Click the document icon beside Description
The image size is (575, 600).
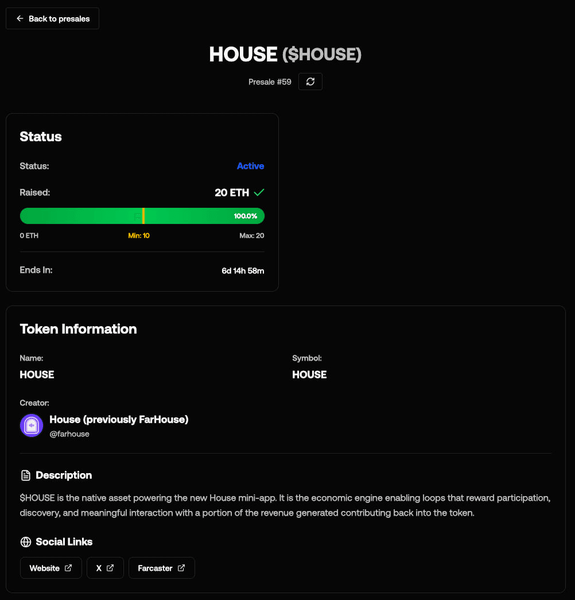point(26,475)
